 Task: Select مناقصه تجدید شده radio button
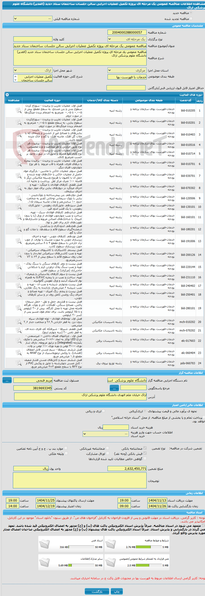click(191, 19)
